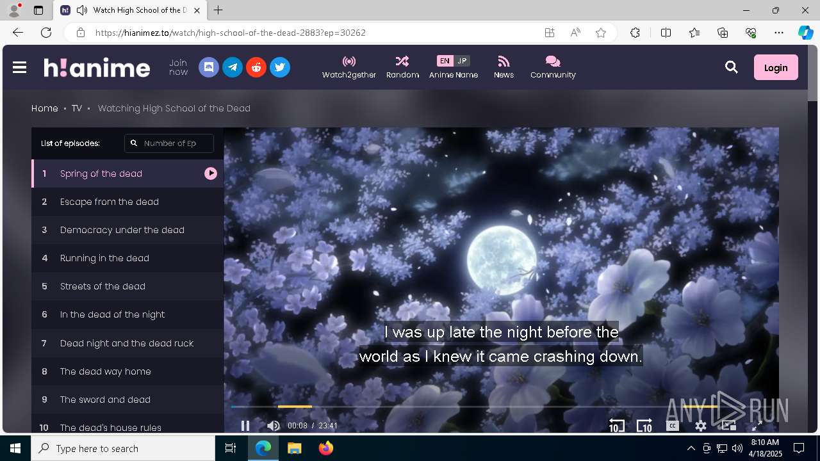Show hidden system tray icons
Screen dimensions: 820x461
coord(691,448)
